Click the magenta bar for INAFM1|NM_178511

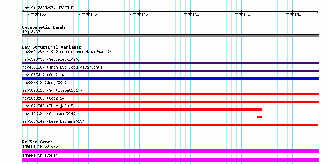click(x=170, y=160)
